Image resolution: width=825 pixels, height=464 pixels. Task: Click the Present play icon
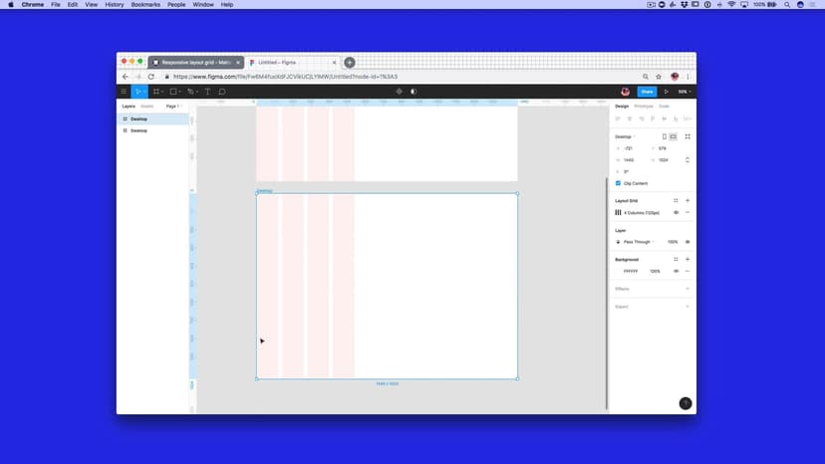click(x=667, y=92)
